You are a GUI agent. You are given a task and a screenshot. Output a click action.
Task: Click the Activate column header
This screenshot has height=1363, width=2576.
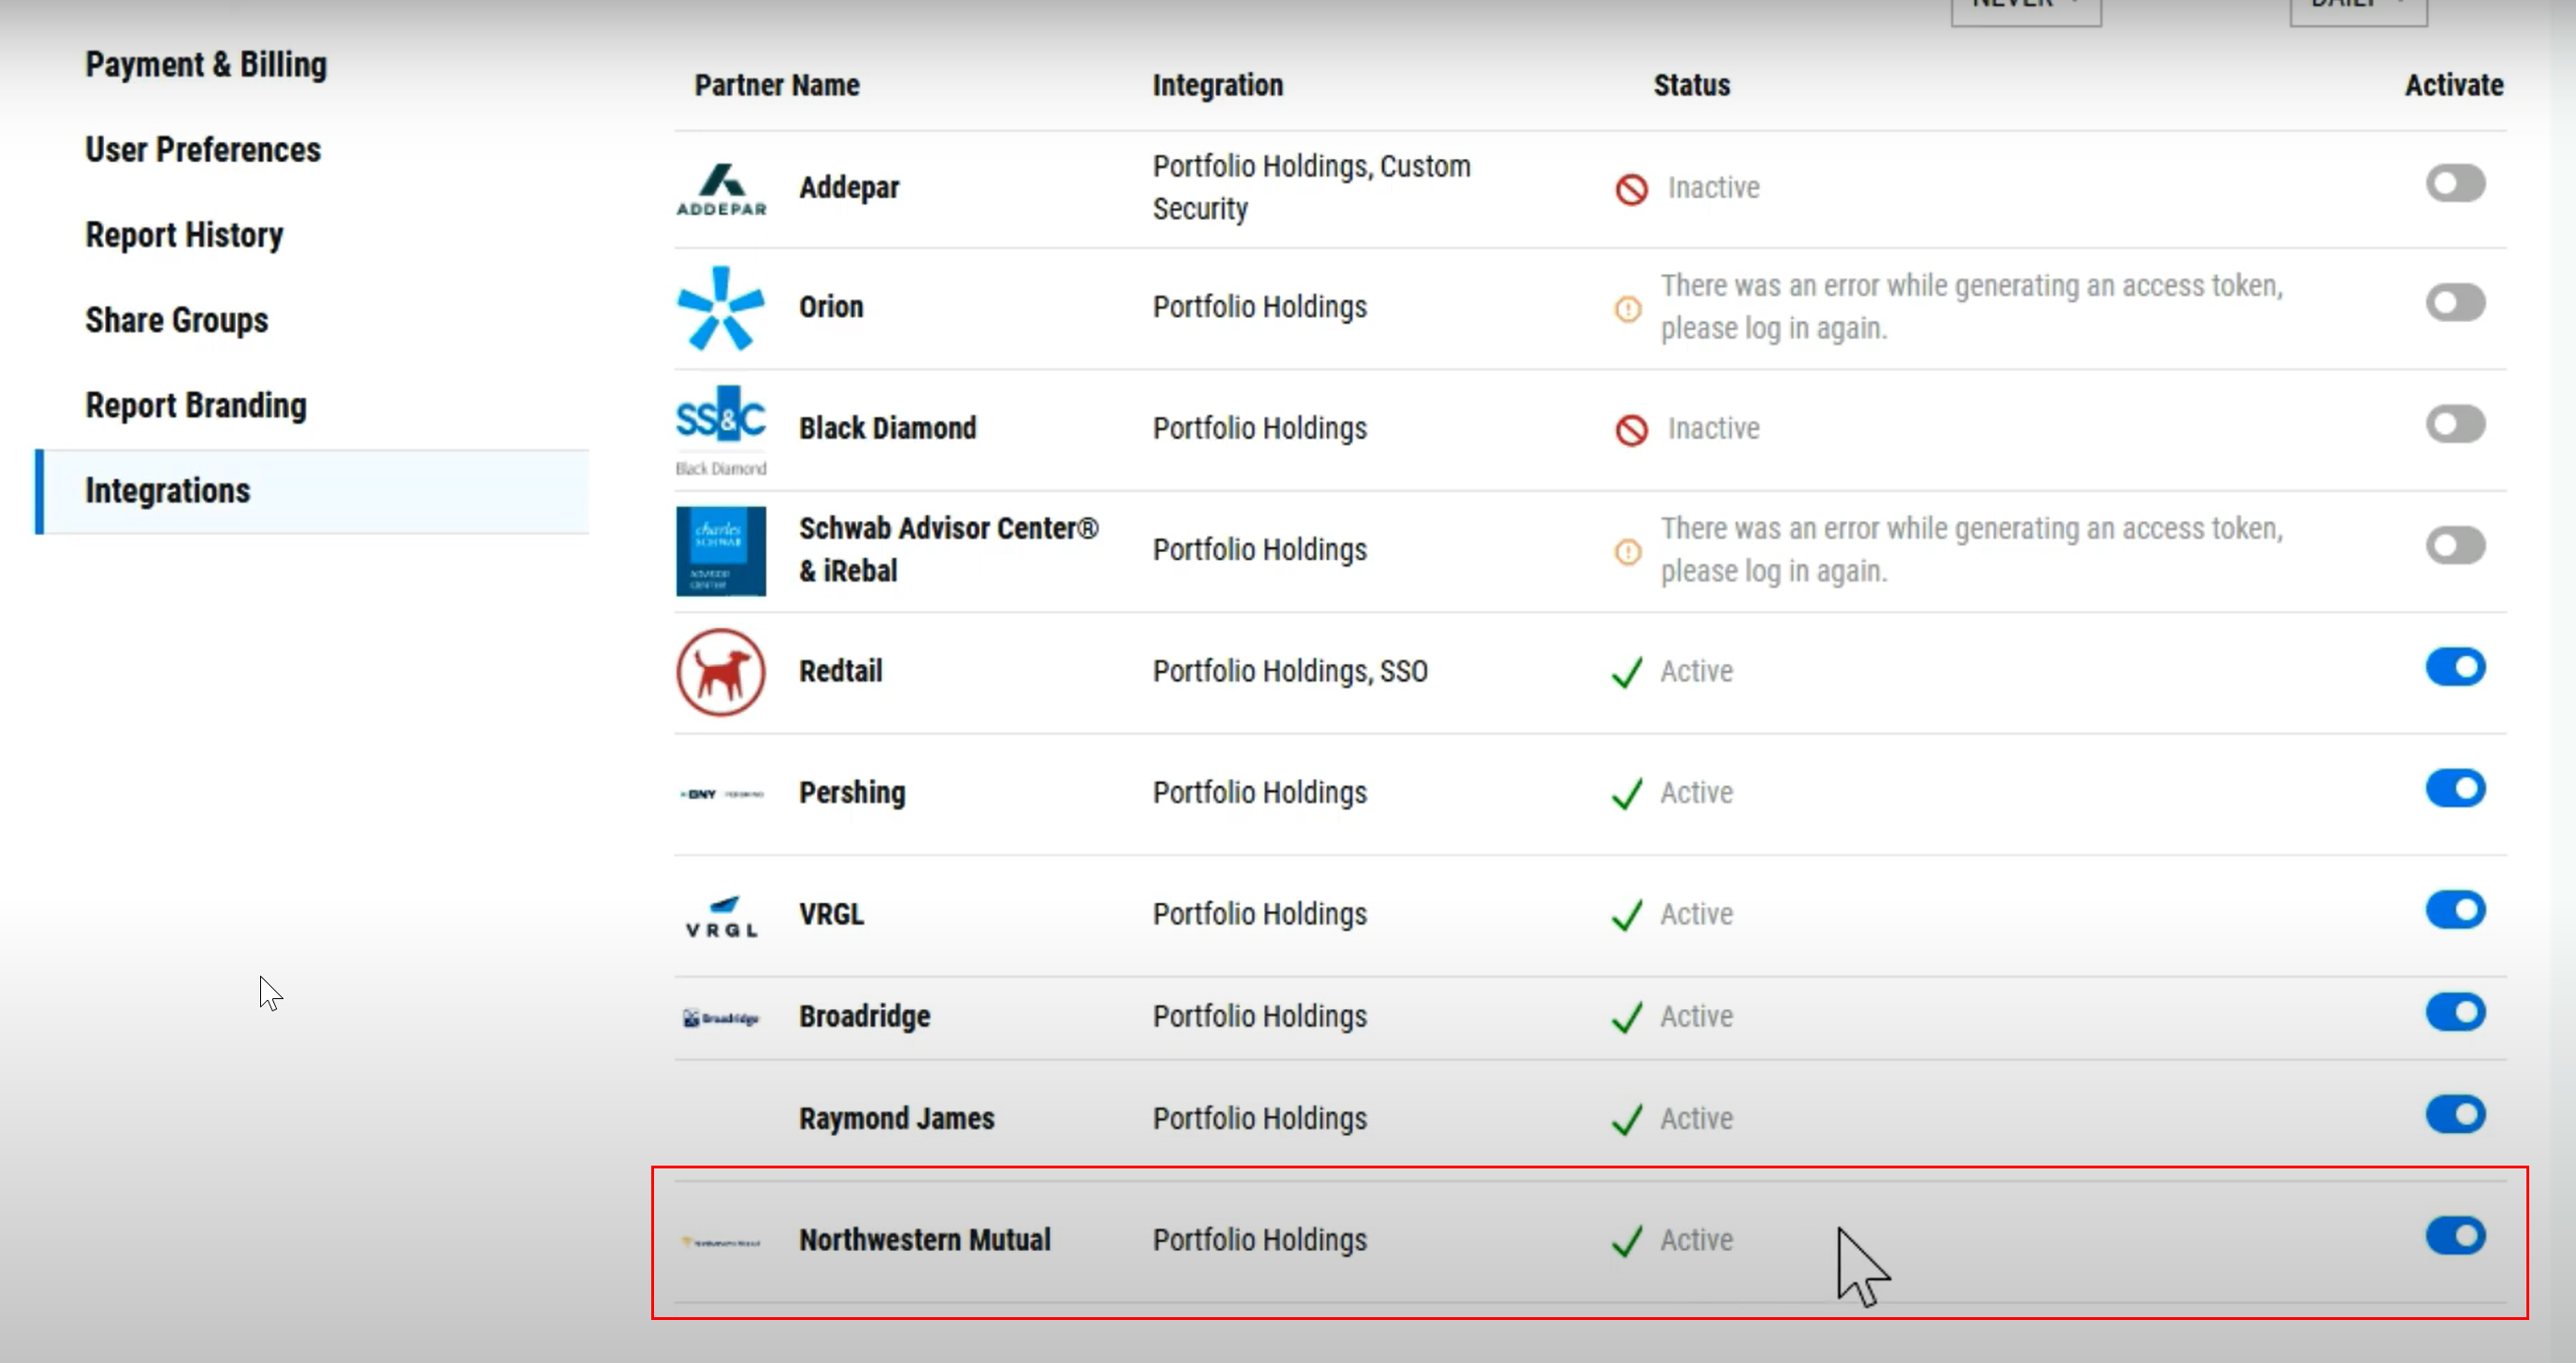coord(2454,86)
